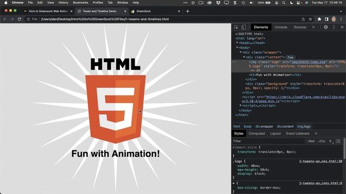Click the flex badge on content div
The image size is (346, 194).
click(x=290, y=57)
